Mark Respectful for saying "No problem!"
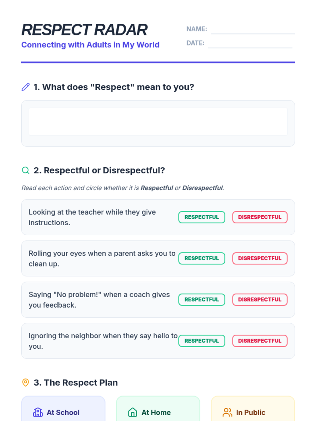Image resolution: width=316 pixels, height=421 pixels. point(201,299)
